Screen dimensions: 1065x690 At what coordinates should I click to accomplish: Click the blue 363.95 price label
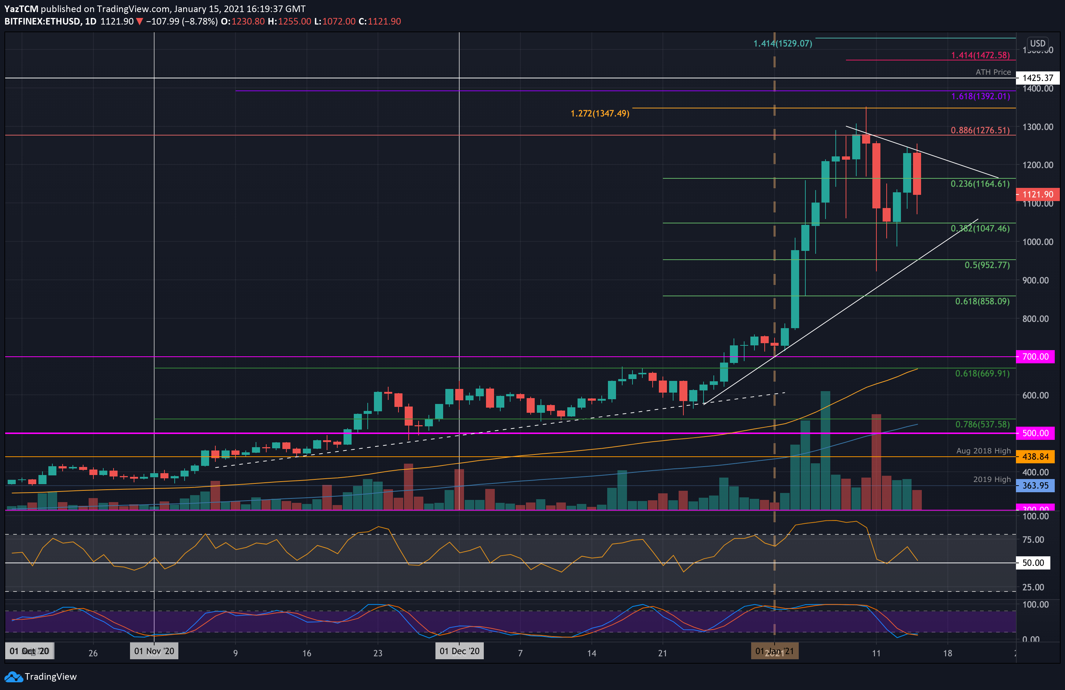coord(1035,486)
